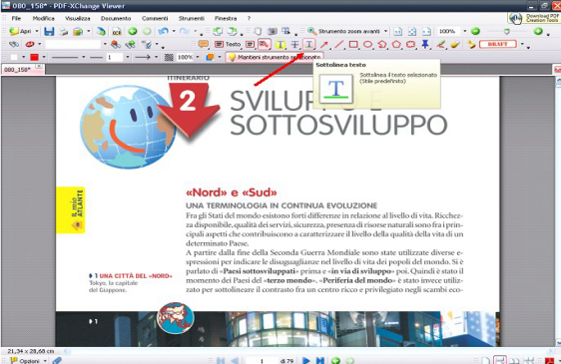This screenshot has height=364, width=561.
Task: Open the Strumenti menu
Action: tap(192, 18)
